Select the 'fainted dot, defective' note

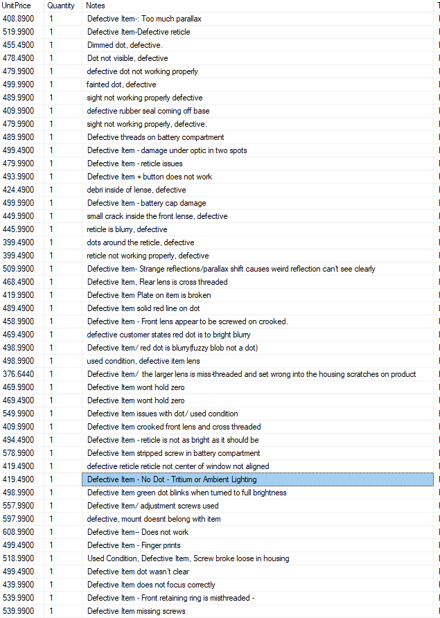(258, 85)
